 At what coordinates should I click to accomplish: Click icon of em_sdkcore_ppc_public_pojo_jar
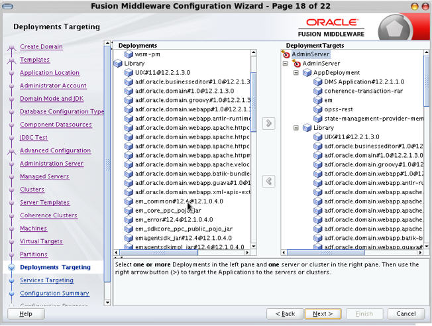point(129,229)
